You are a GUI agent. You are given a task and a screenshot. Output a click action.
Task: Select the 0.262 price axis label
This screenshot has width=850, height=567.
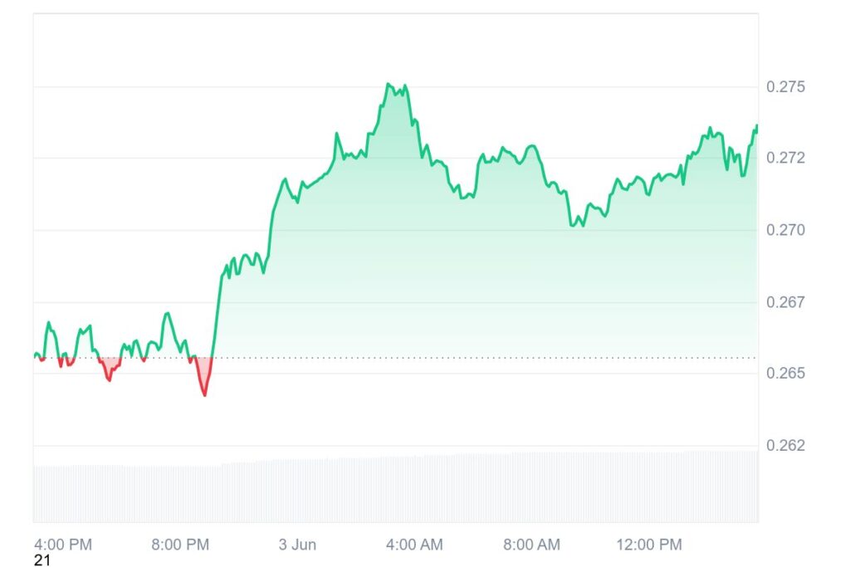(x=784, y=445)
